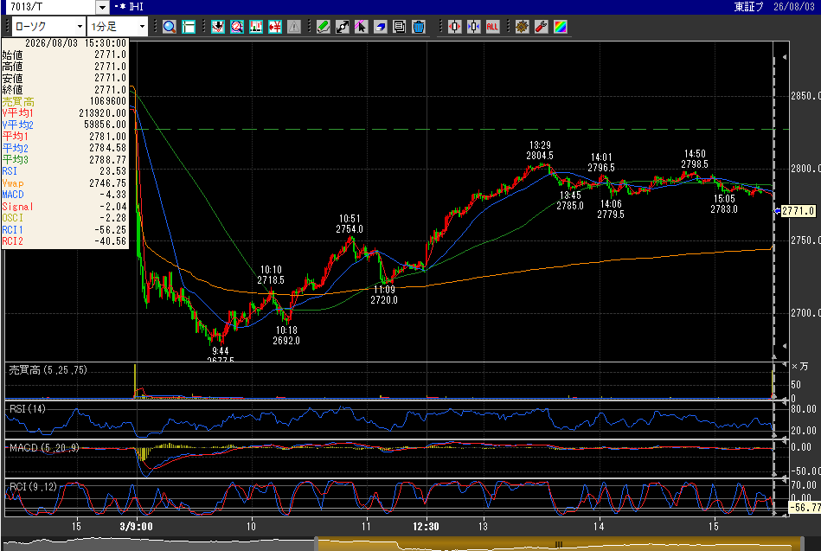Click the red bar chart icon

pos(256,27)
